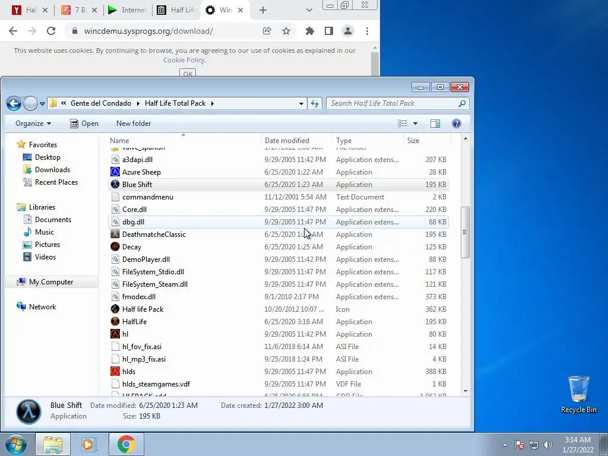Click the a3dapi.dll file icon

click(x=115, y=159)
